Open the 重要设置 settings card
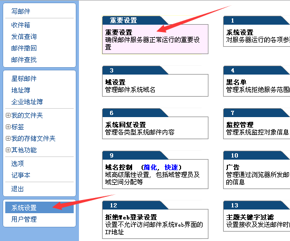This screenshot has width=290, height=241. tap(155, 39)
